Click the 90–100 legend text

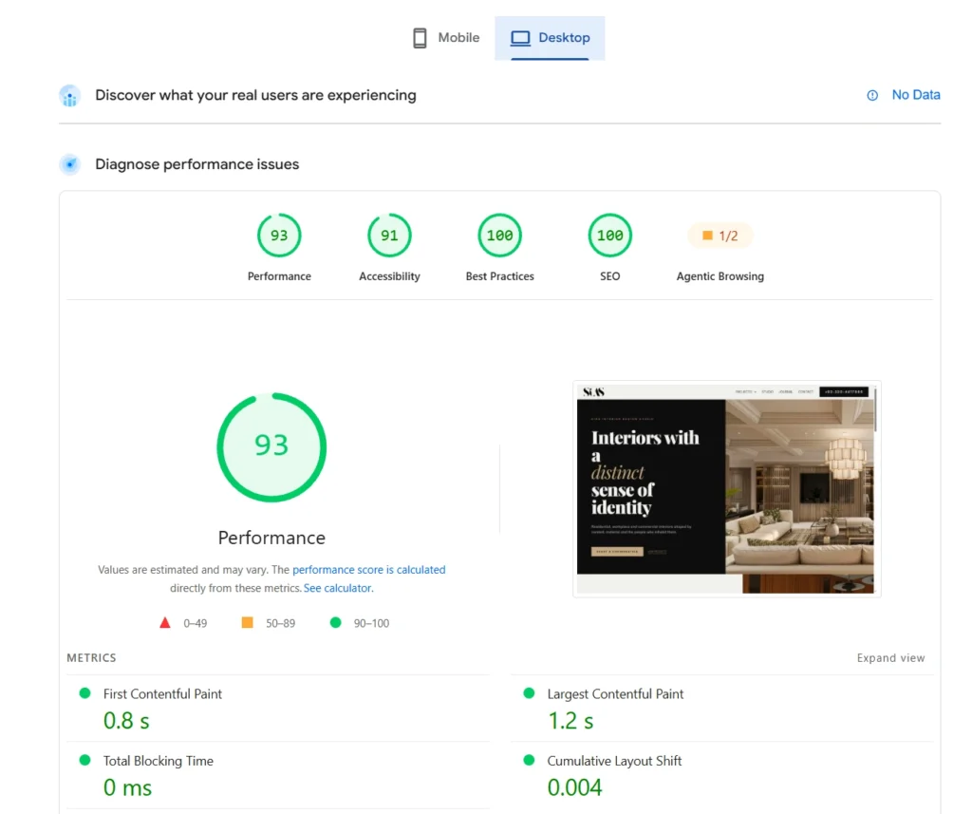371,623
